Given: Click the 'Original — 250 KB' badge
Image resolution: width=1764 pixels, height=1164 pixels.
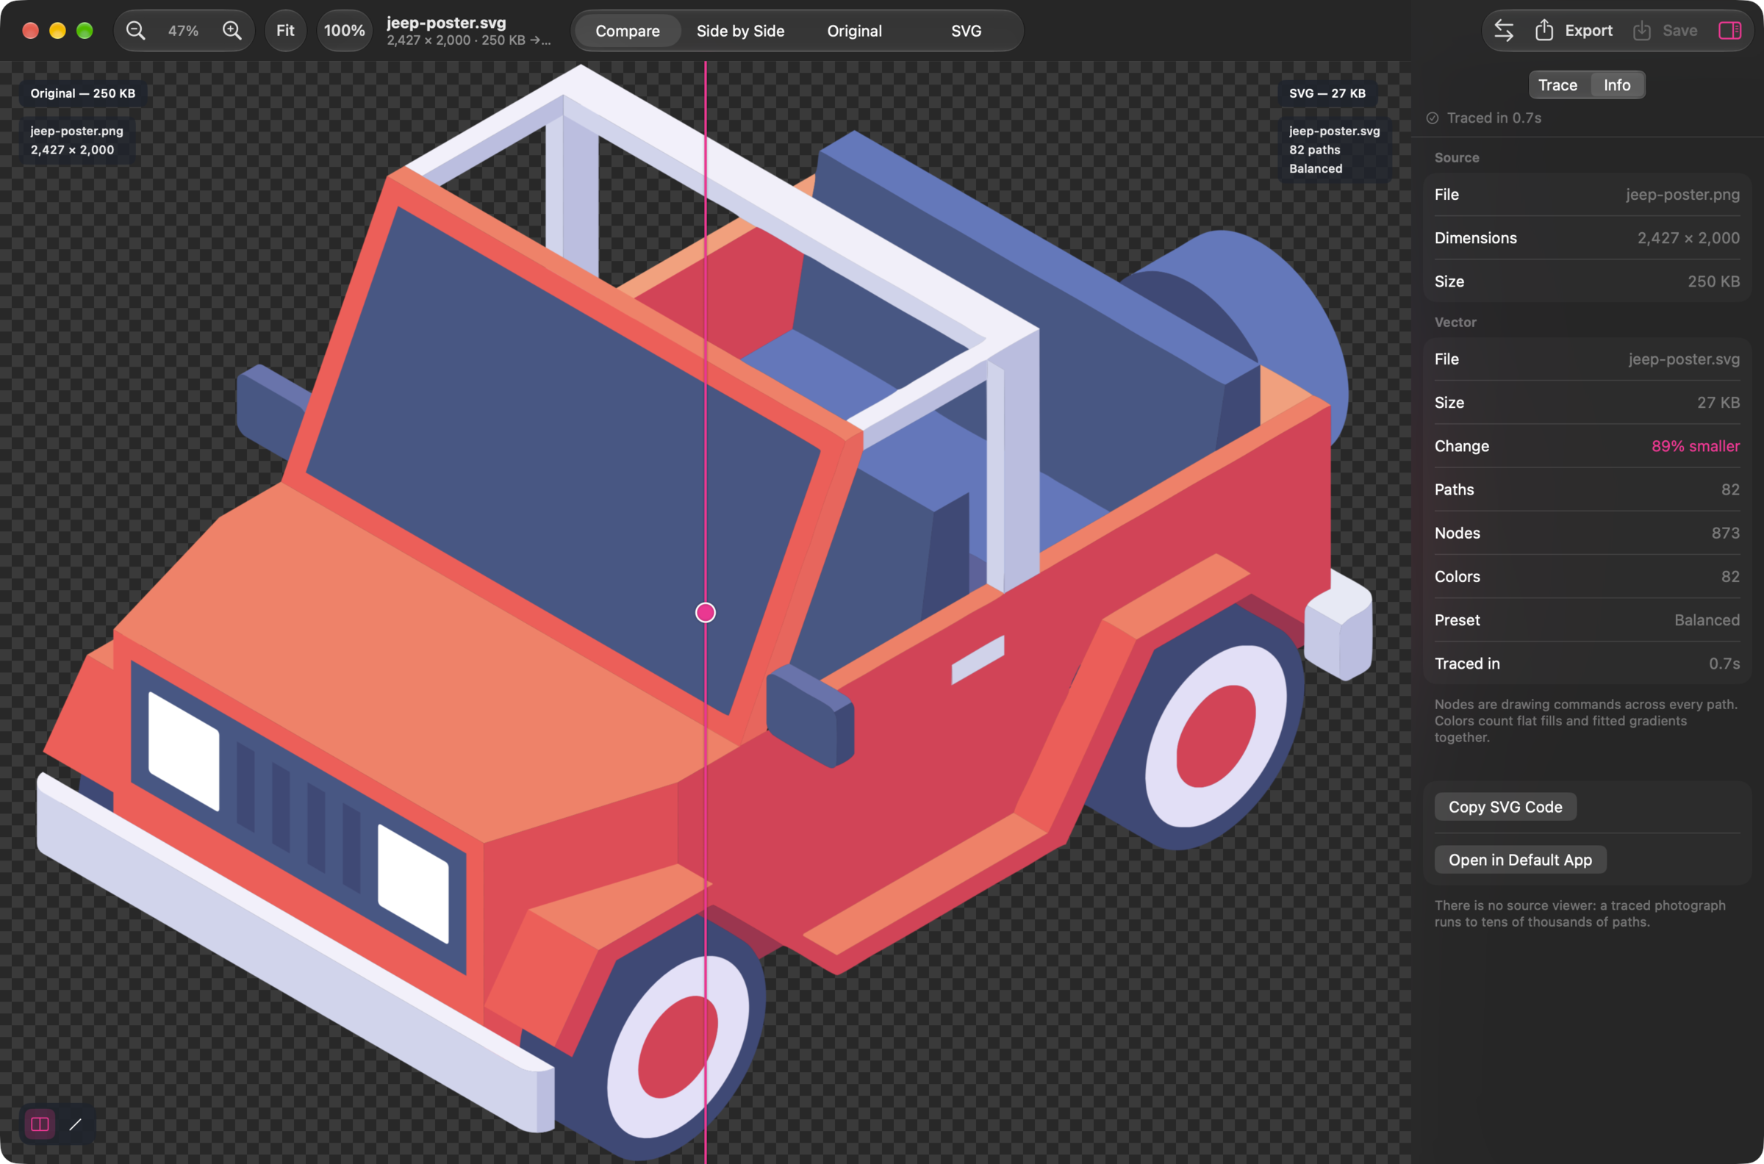Looking at the screenshot, I should click(82, 93).
